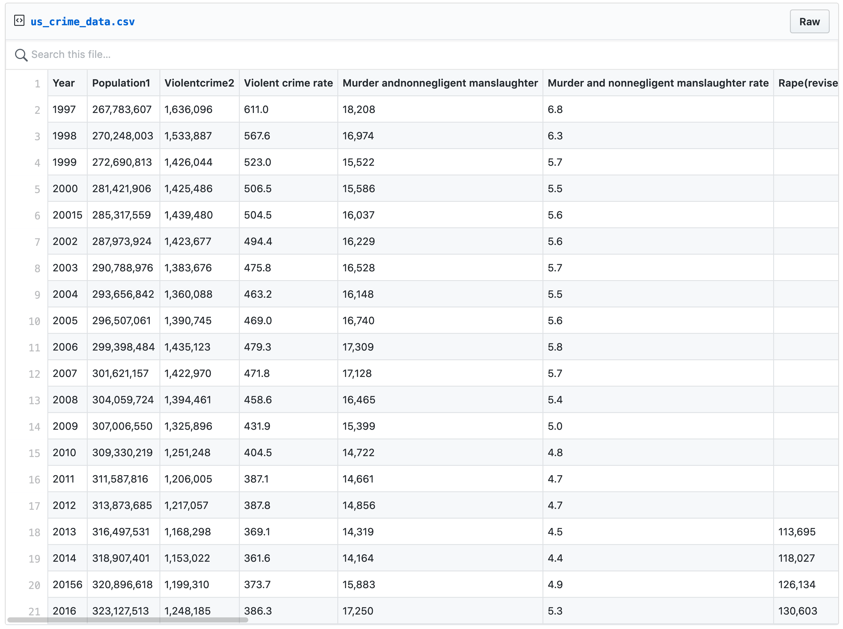Click the Raw button

click(x=809, y=22)
